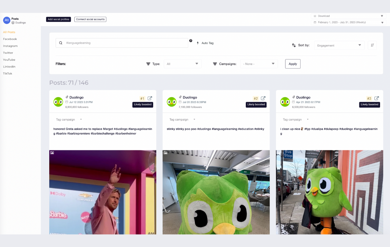Screen dimensions: 390x247
Task: Click the Auto Tag label
Action: [x=208, y=43]
